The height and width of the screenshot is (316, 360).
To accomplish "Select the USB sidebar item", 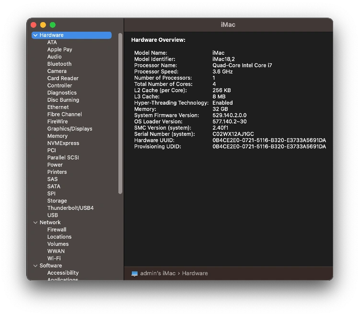I will point(52,215).
